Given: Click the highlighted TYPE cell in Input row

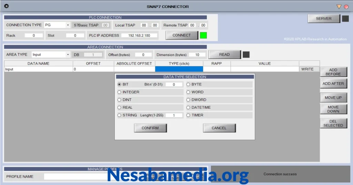Looking at the screenshot, I should (x=179, y=69).
